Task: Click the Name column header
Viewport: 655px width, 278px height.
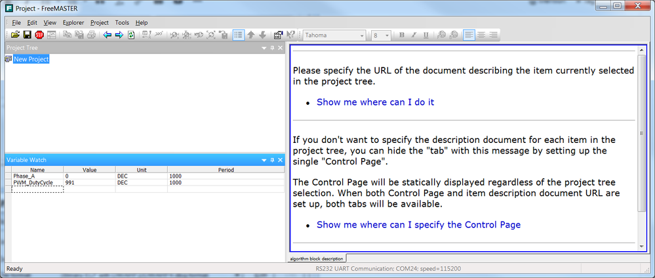Action: coord(37,170)
